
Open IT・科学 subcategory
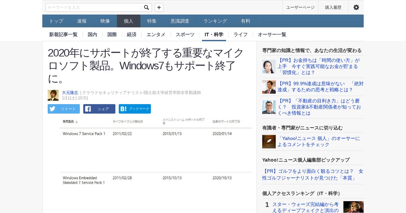(214, 34)
